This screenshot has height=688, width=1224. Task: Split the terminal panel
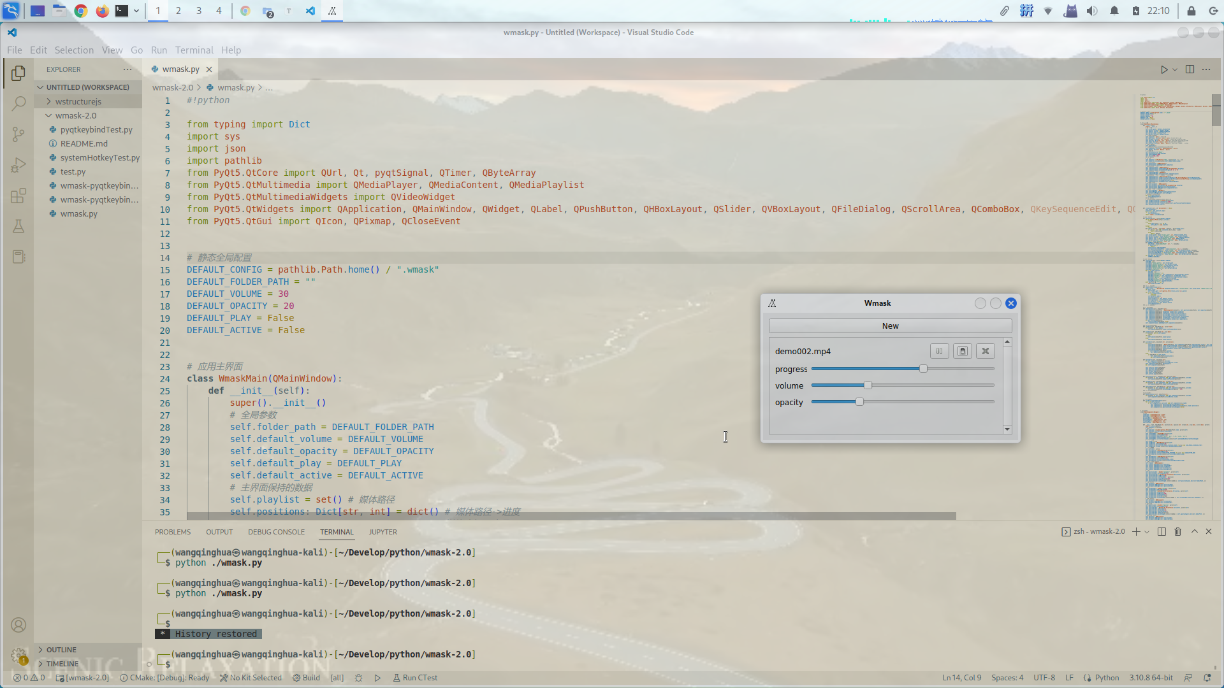[x=1162, y=532]
